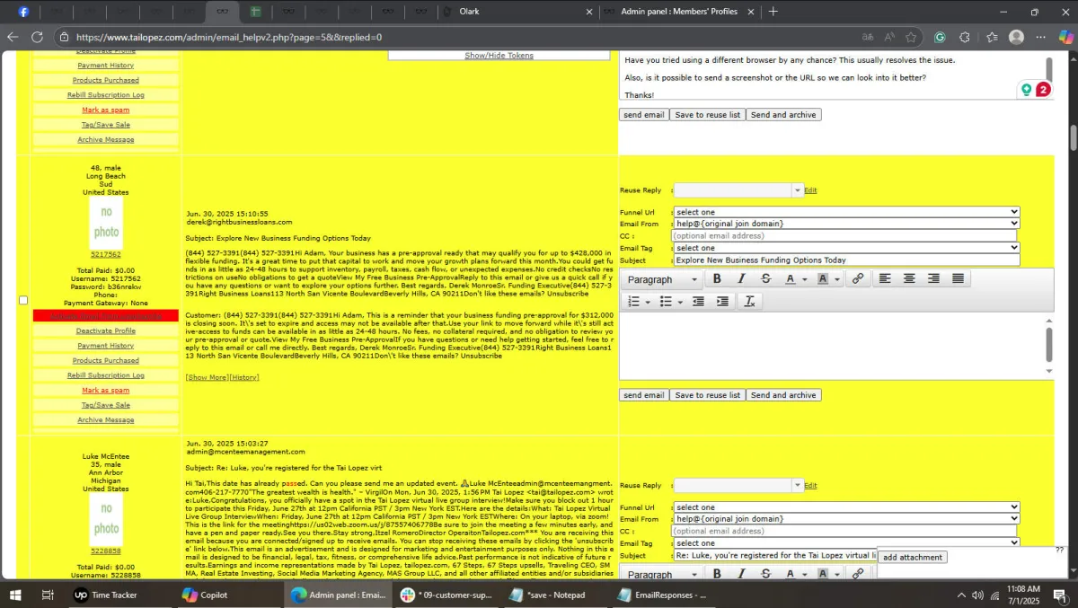
Task: Align text left in the Explore New Business reply editor
Action: click(885, 279)
